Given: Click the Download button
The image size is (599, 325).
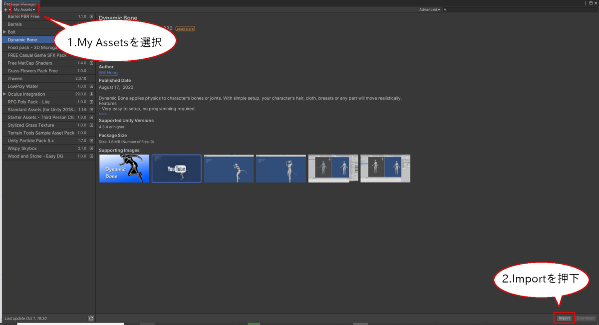Looking at the screenshot, I should click(x=586, y=318).
